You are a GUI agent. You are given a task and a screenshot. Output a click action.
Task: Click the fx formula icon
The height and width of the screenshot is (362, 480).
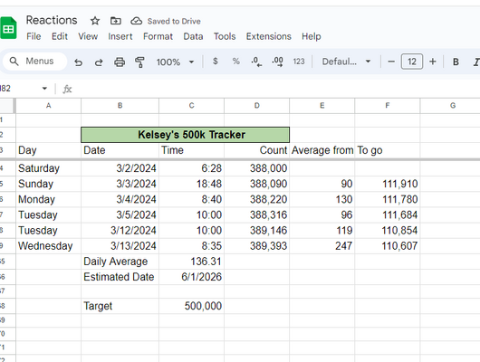(x=67, y=89)
